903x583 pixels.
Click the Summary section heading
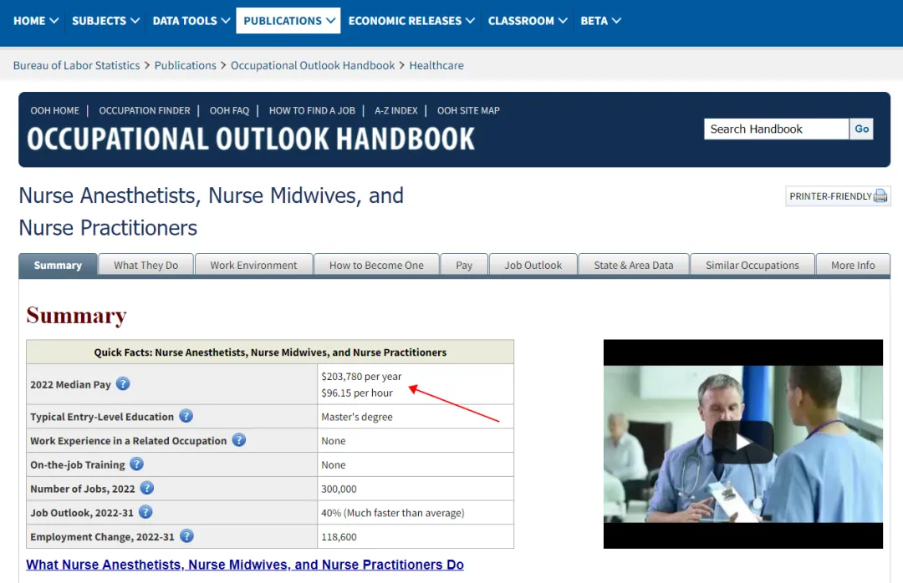click(x=77, y=316)
